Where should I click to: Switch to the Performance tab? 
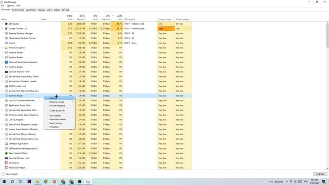tap(18, 10)
